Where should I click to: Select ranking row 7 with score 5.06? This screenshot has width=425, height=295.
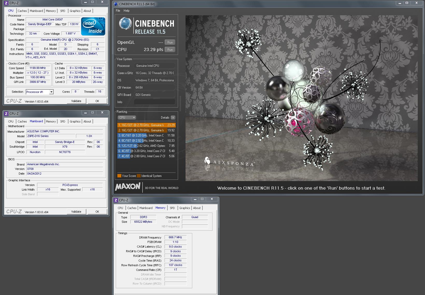point(146,156)
